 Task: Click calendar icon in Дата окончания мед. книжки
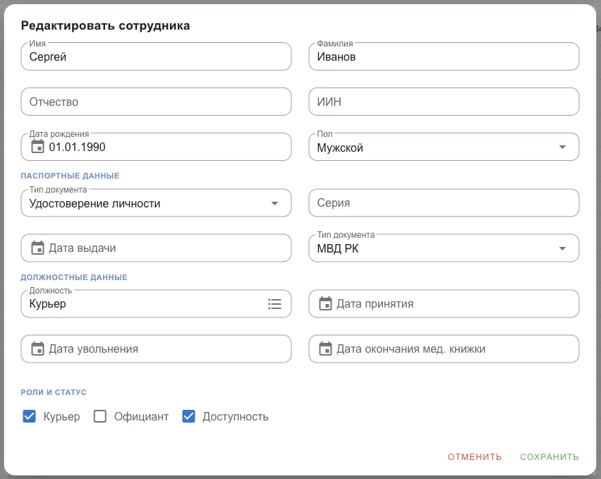point(325,348)
